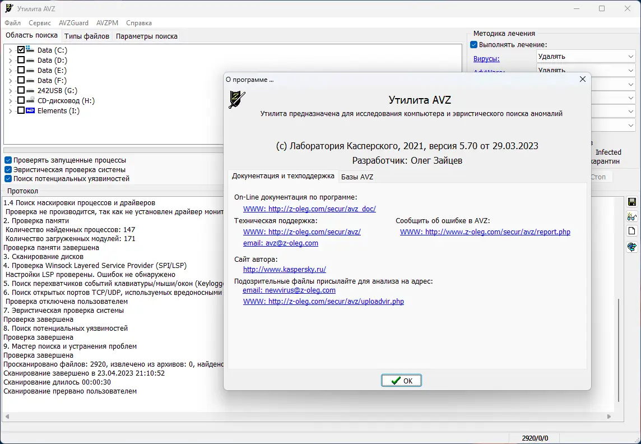Viewport: 641px width, 444px height.
Task: Toggle 'Проверять запущенные процессы' checkbox
Action: click(8, 160)
